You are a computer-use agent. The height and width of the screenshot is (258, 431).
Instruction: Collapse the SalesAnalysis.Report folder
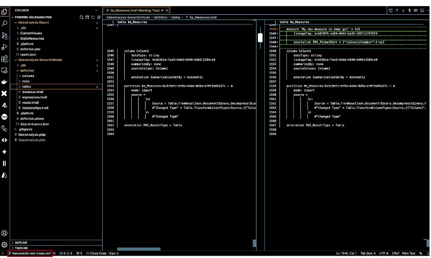[x=34, y=22]
